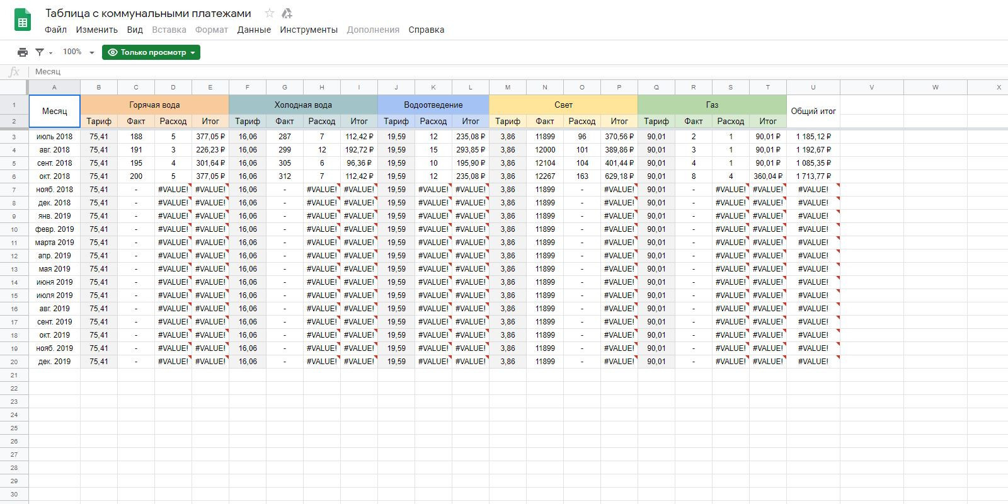The height and width of the screenshot is (504, 1008).
Task: Click the cell 'июль 2018'
Action: pos(54,137)
